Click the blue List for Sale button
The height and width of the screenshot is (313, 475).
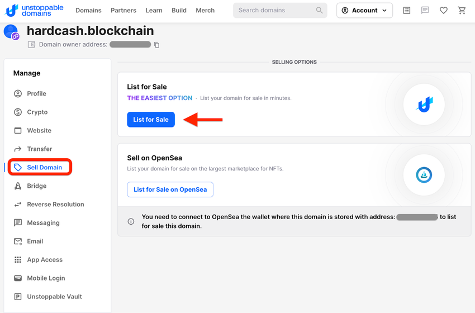[151, 120]
